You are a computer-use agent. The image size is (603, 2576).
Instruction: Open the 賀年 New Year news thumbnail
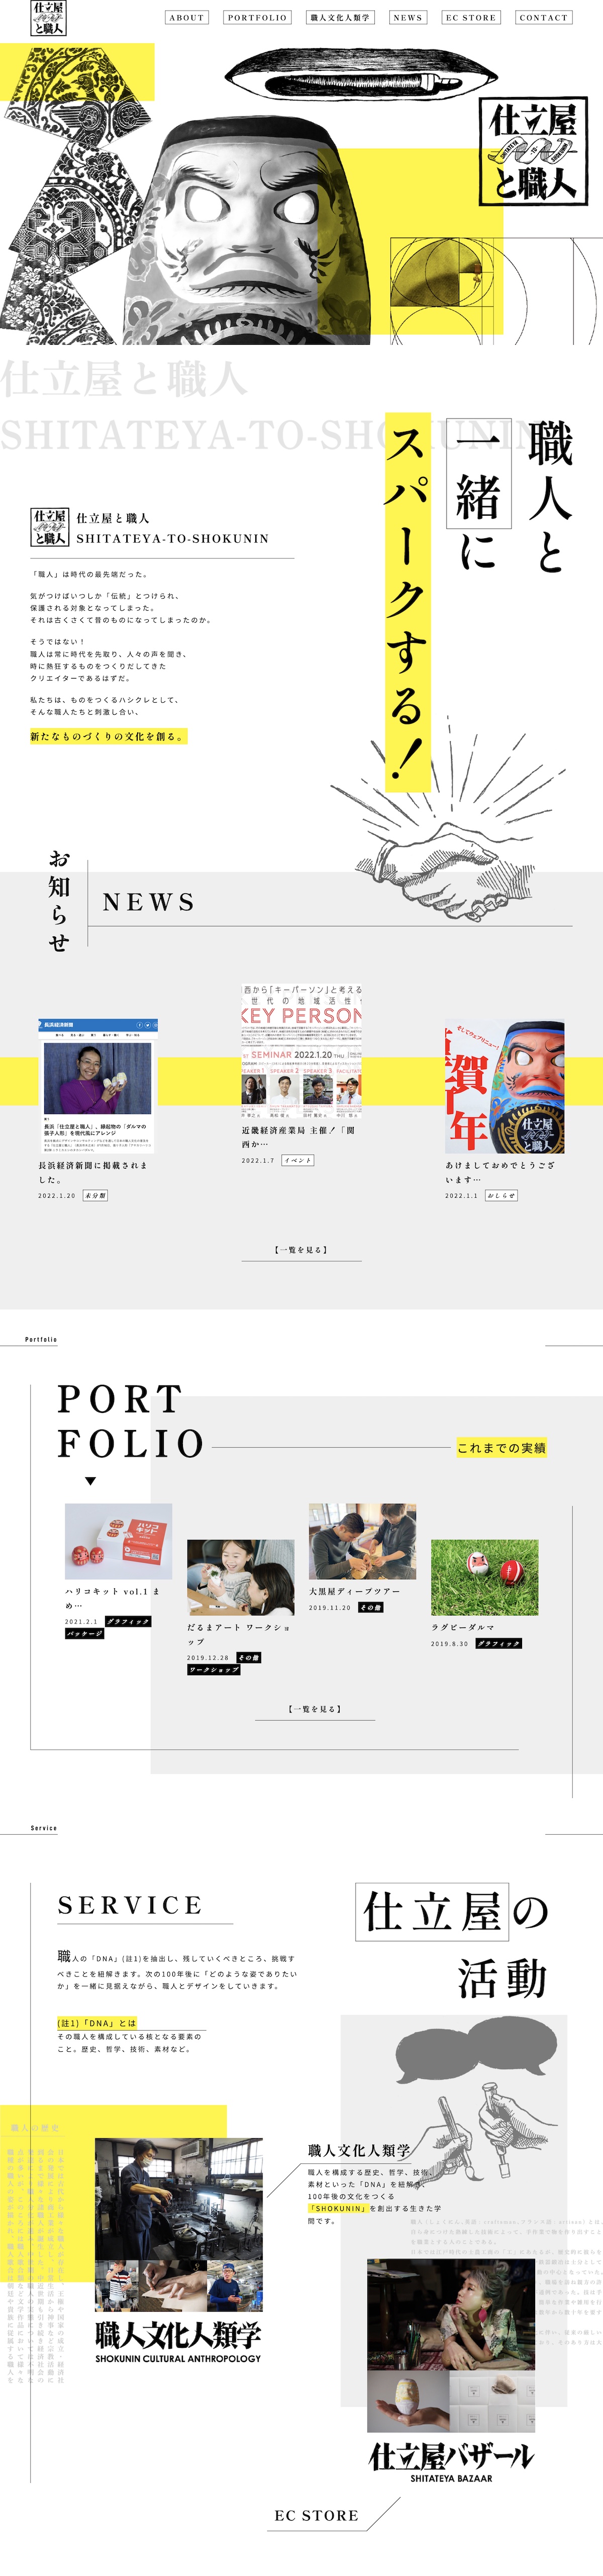click(x=505, y=1086)
